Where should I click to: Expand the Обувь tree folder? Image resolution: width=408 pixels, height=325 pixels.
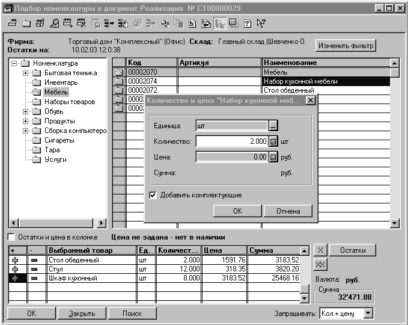coord(25,111)
